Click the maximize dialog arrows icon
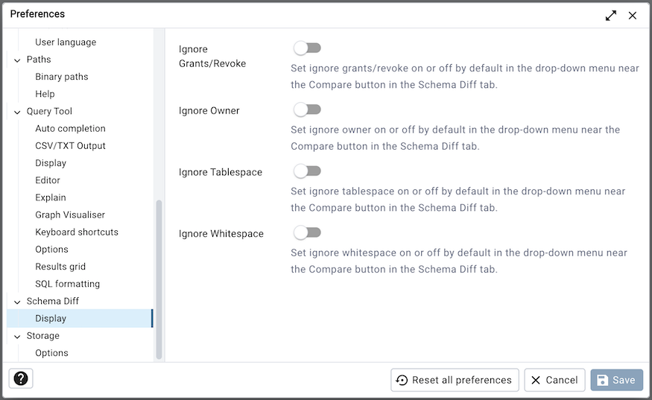 [611, 16]
